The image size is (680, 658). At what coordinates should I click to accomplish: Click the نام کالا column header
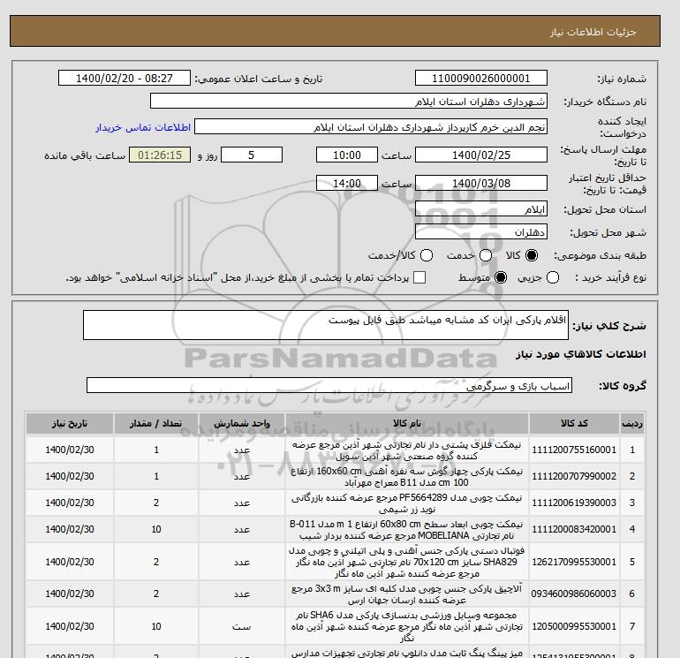407,423
